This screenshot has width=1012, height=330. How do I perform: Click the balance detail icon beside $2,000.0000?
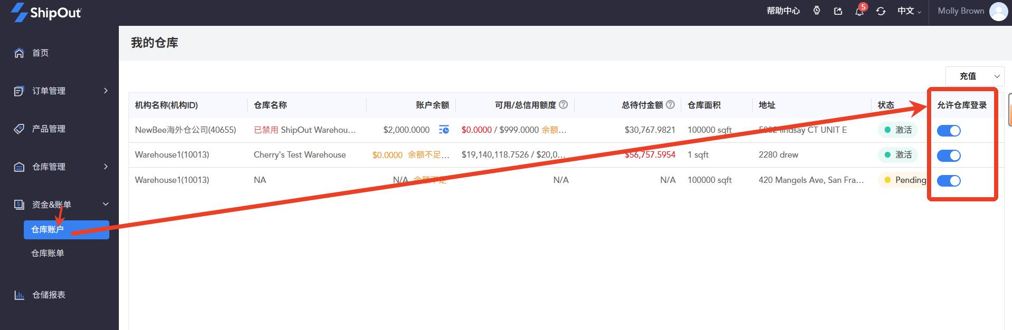pos(444,130)
